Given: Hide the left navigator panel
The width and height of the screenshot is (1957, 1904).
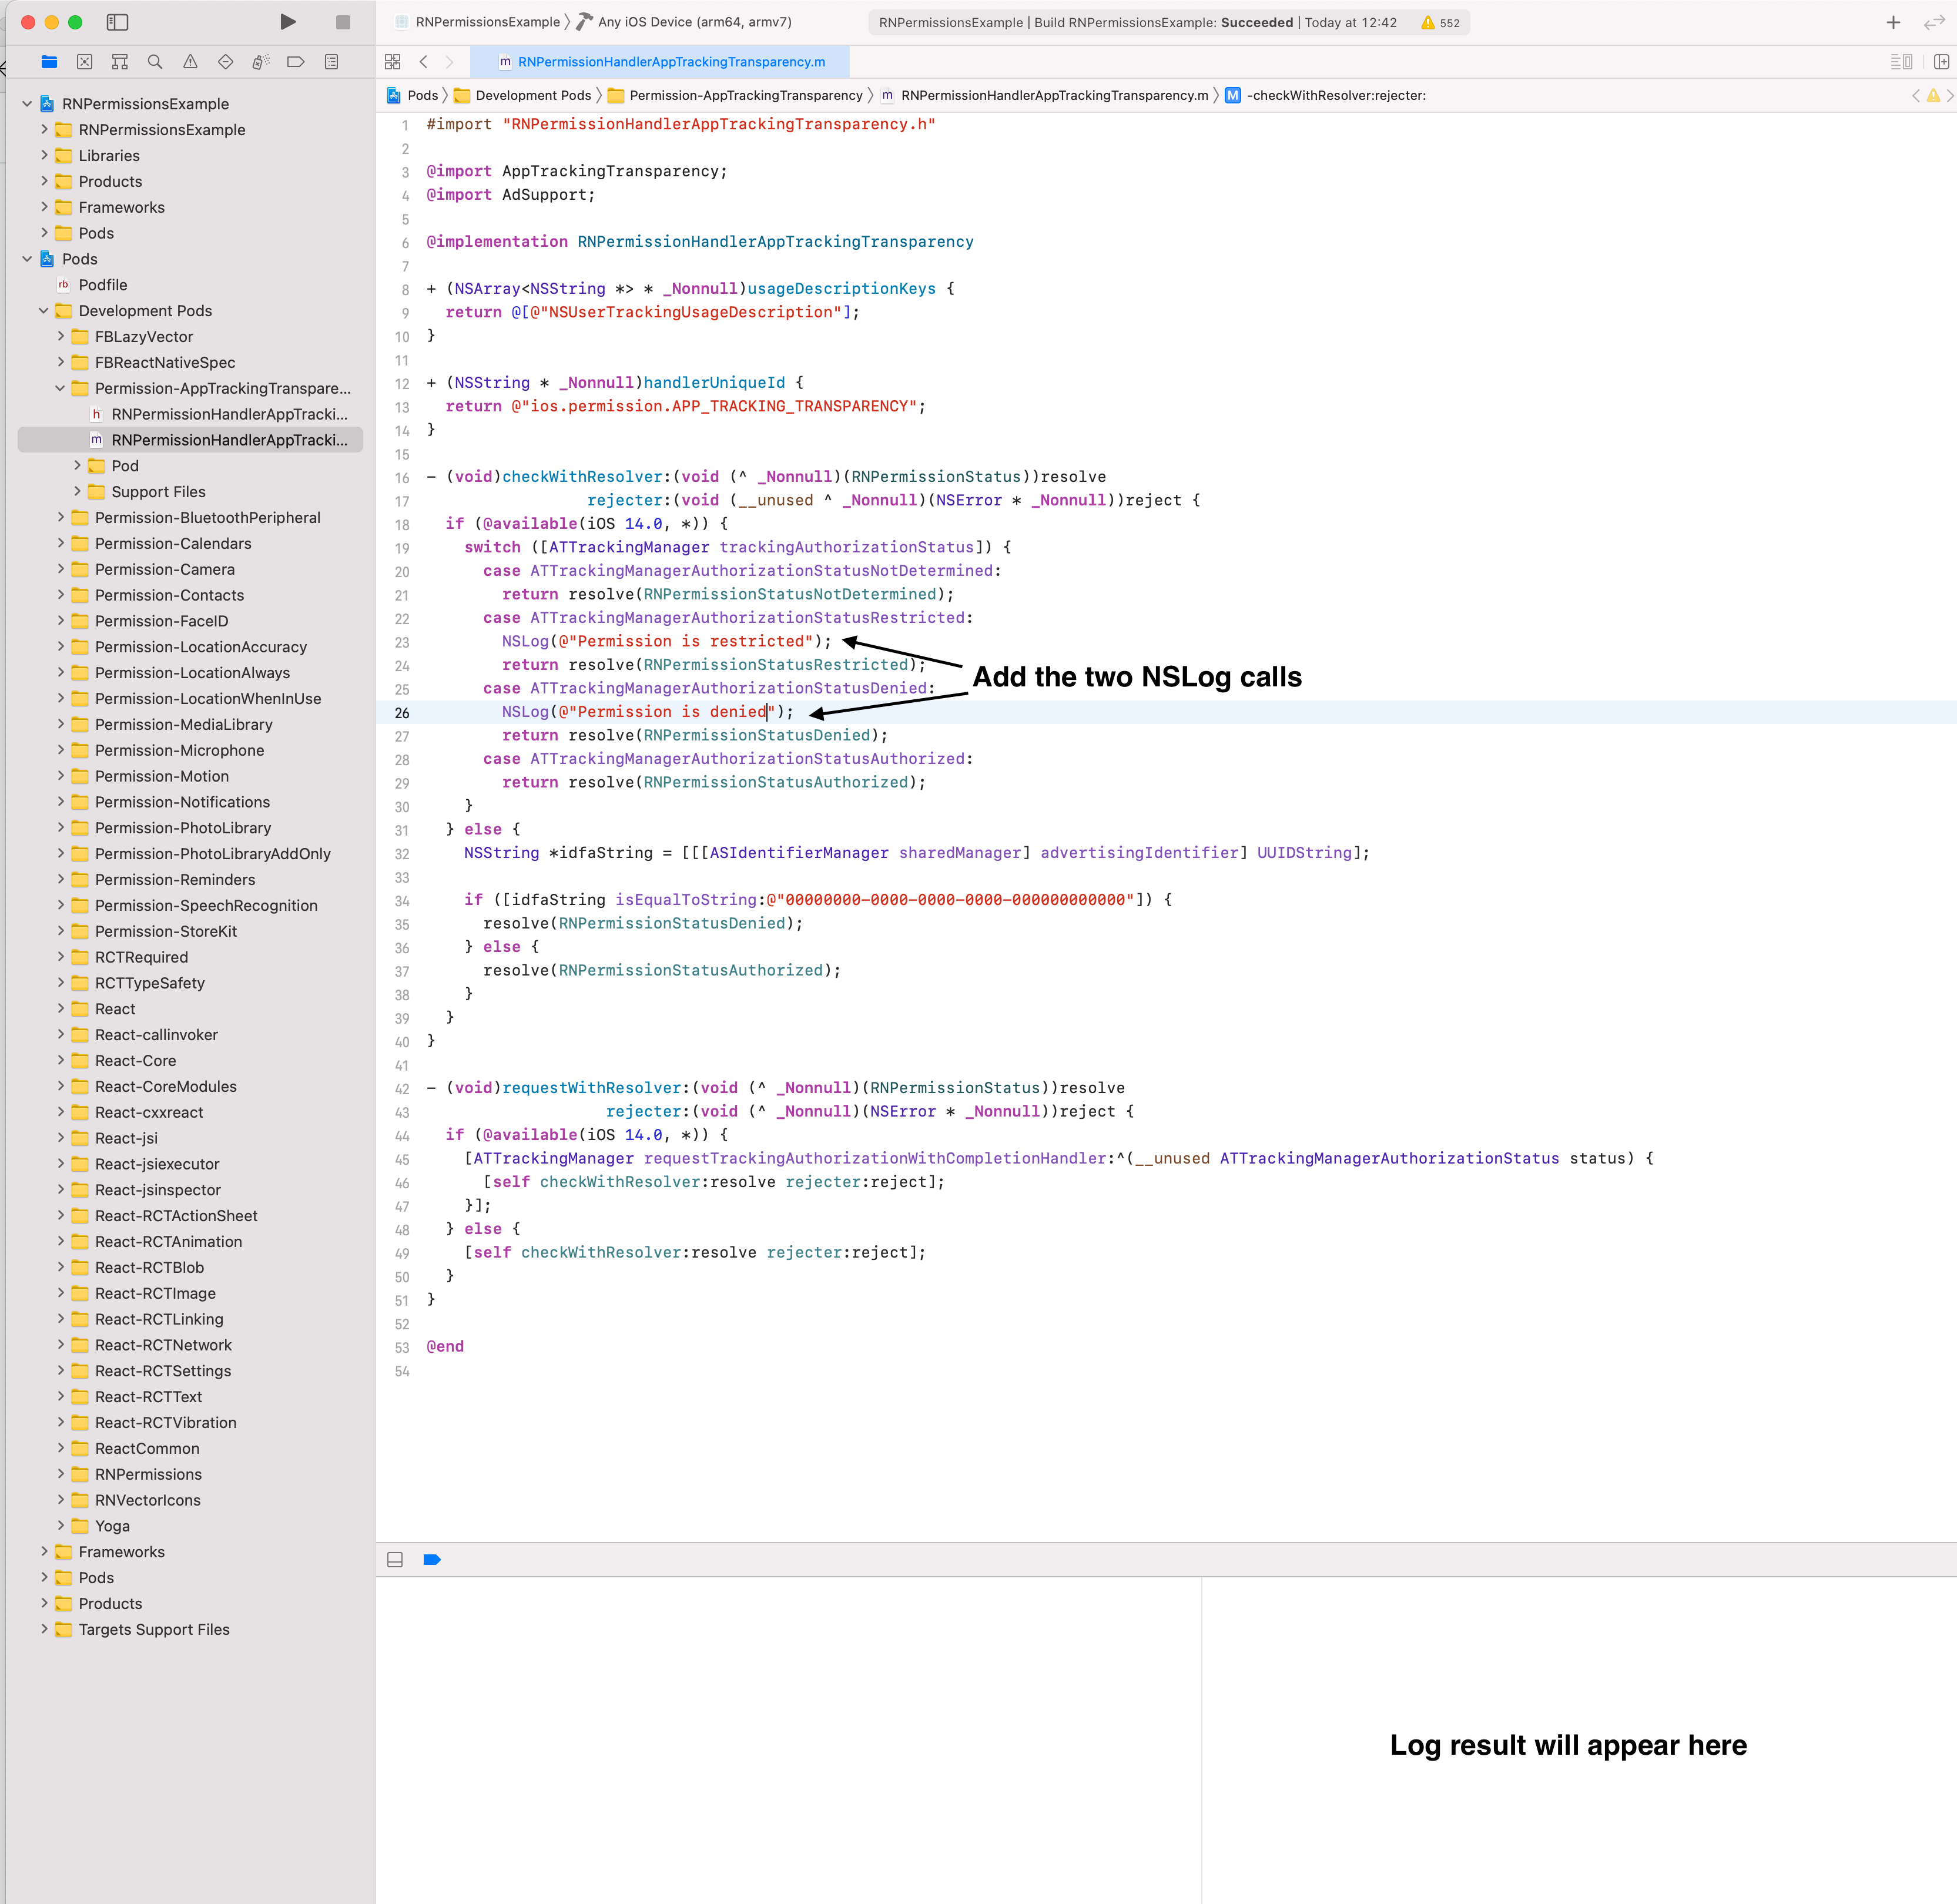Looking at the screenshot, I should click(x=117, y=21).
